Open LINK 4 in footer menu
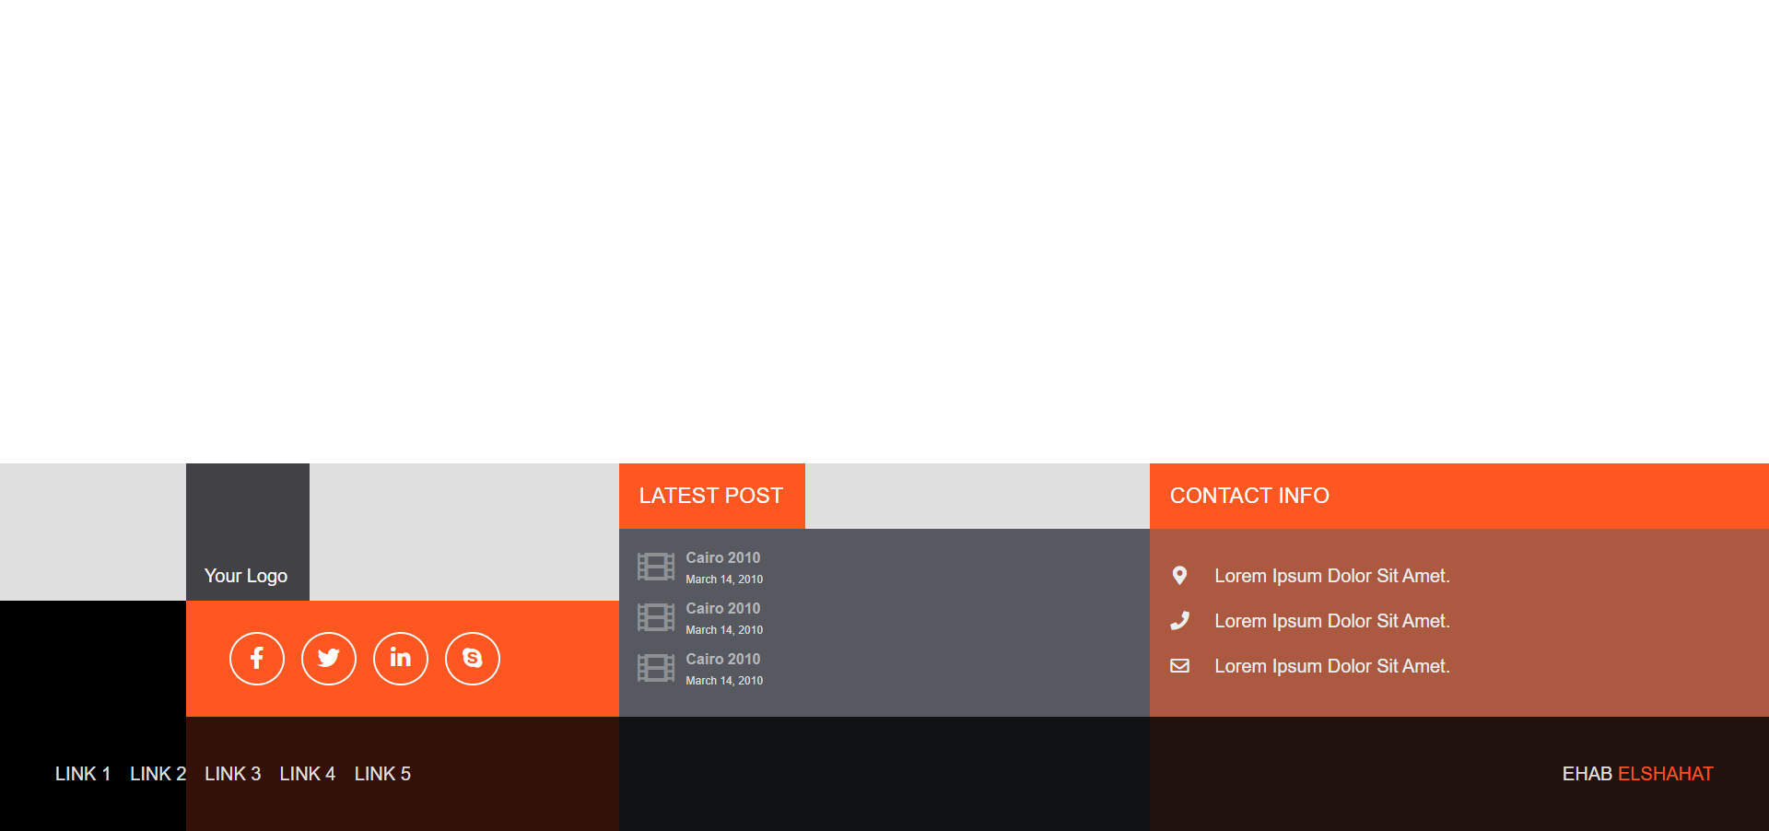 (x=307, y=774)
